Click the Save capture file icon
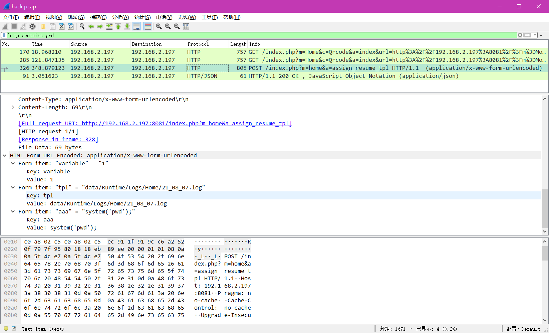 pyautogui.click(x=52, y=26)
